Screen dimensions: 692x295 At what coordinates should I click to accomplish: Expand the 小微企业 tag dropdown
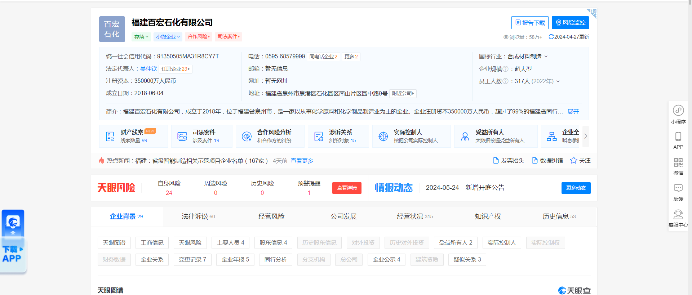pos(168,37)
